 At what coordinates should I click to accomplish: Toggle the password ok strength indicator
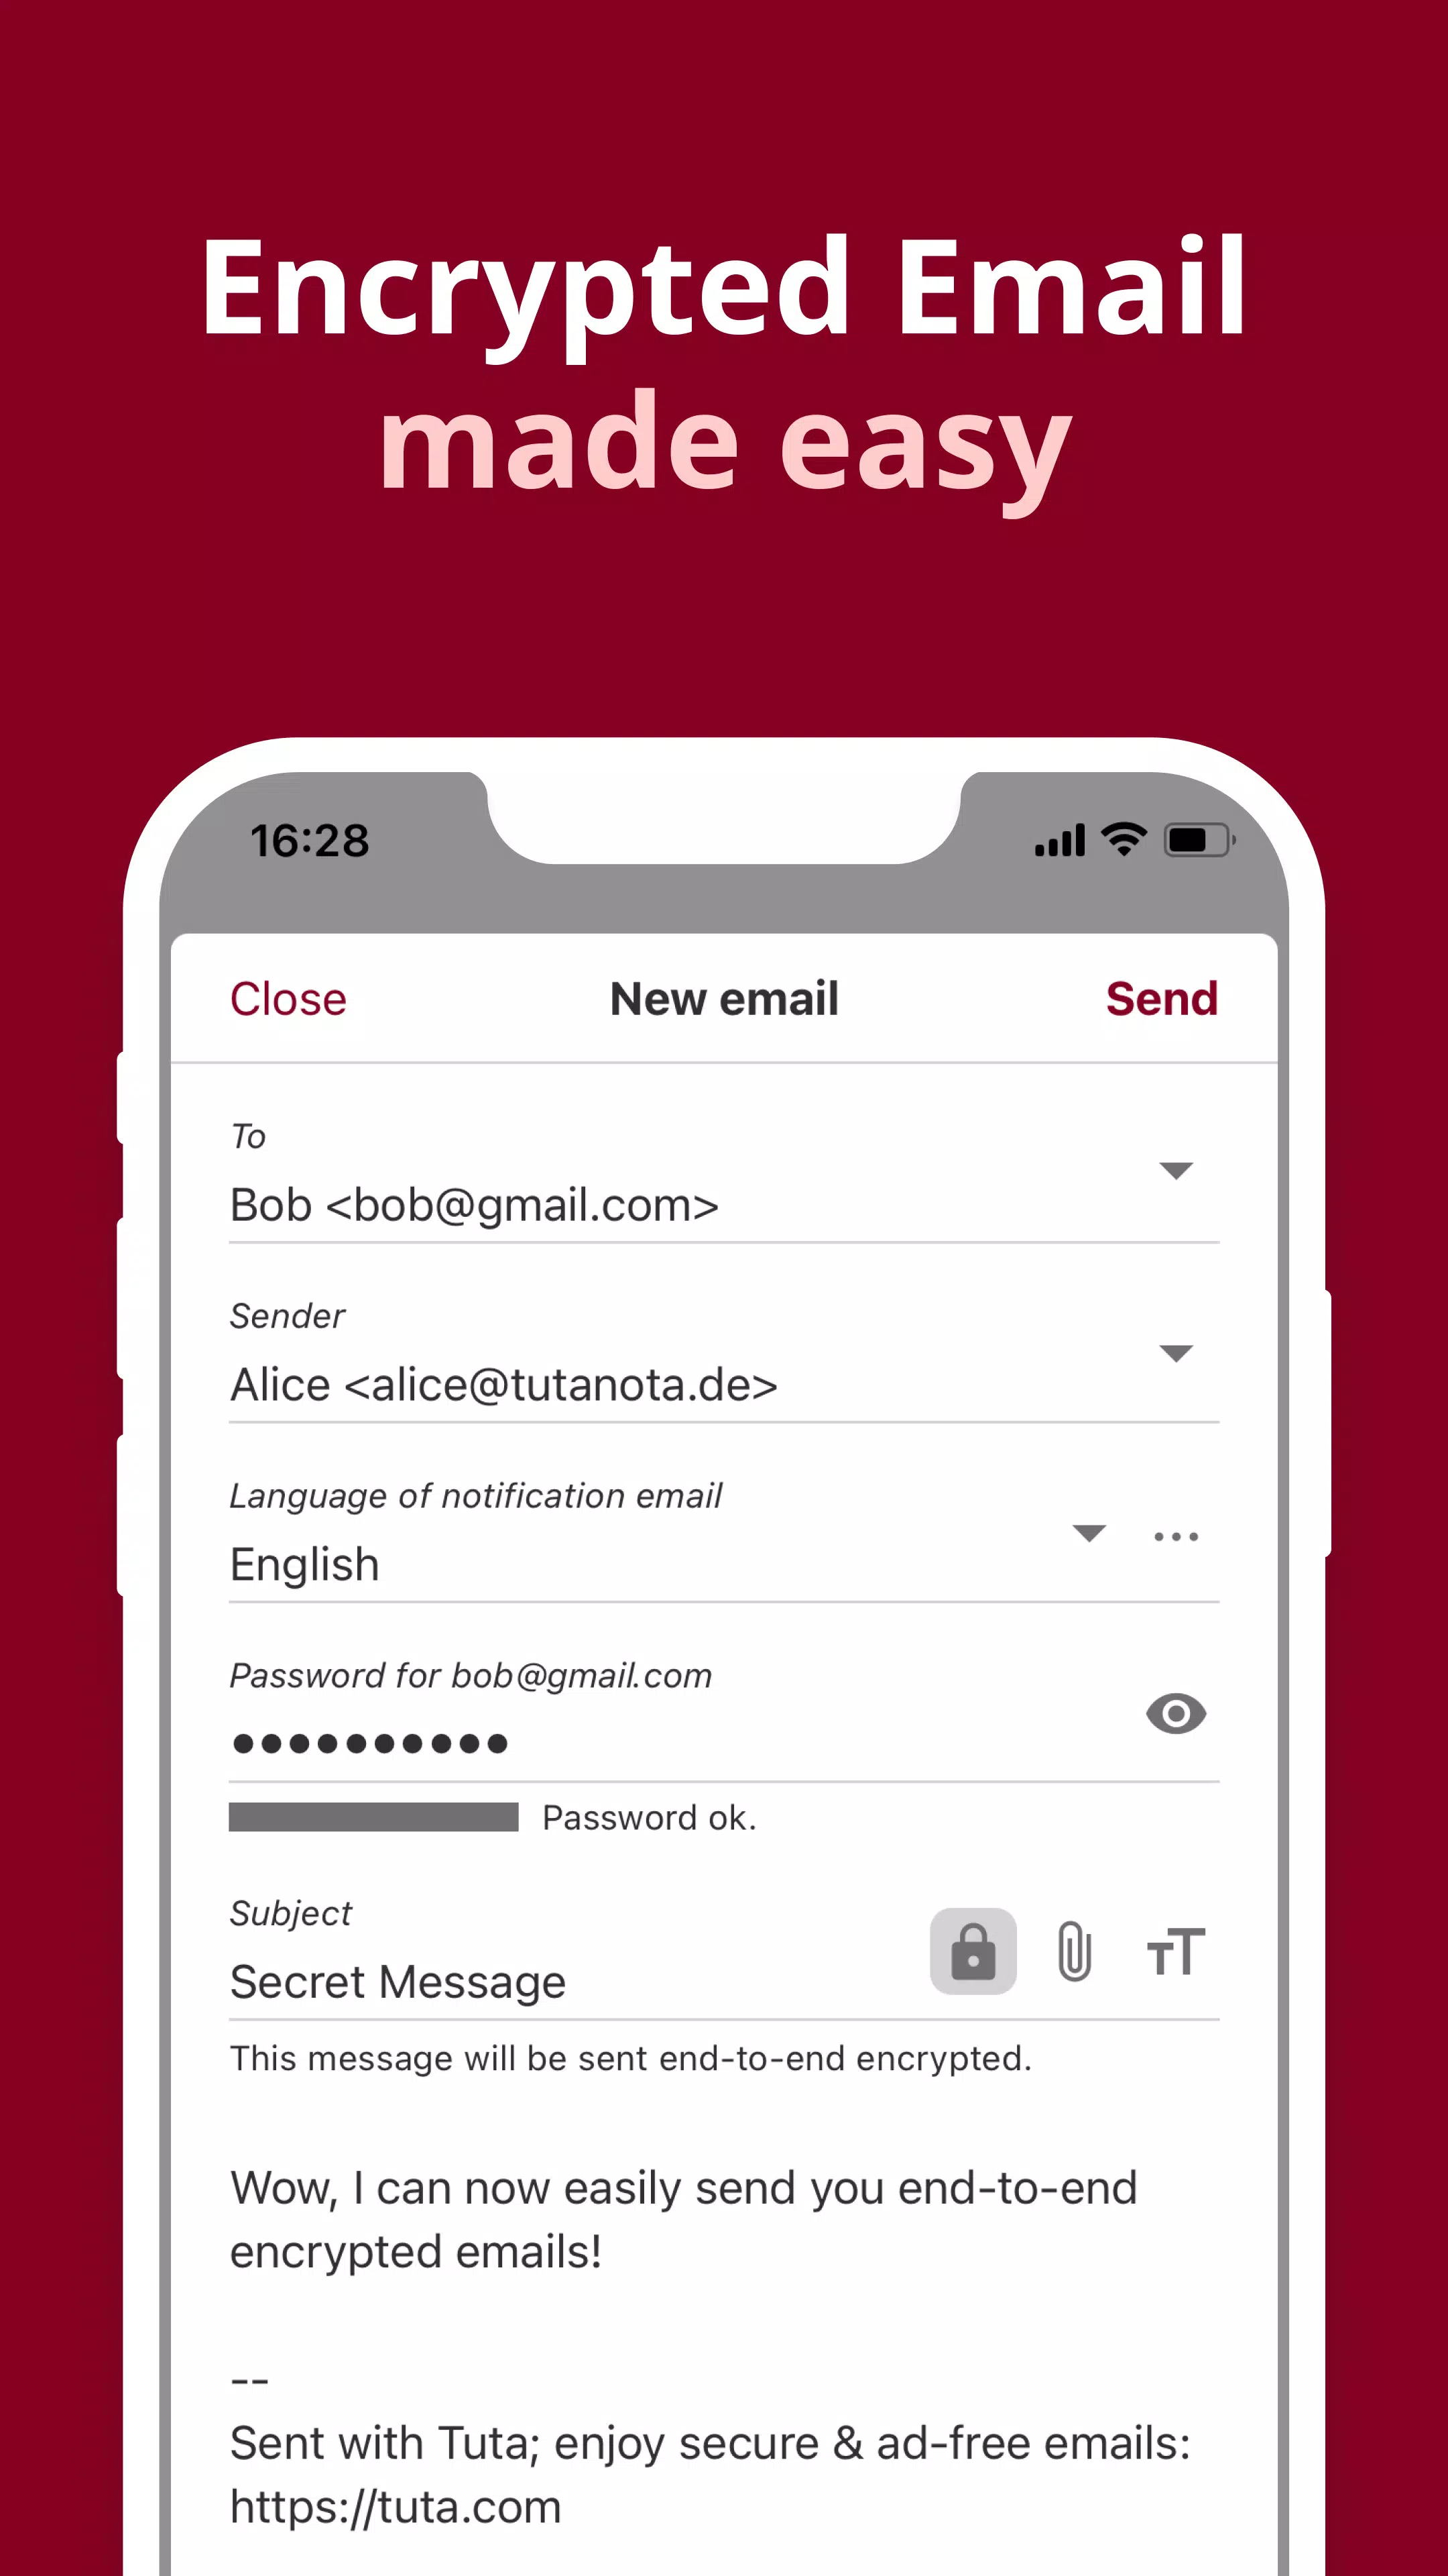pos(373,1819)
